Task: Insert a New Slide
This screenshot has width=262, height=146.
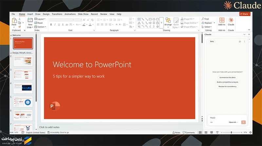Action: coord(30,23)
